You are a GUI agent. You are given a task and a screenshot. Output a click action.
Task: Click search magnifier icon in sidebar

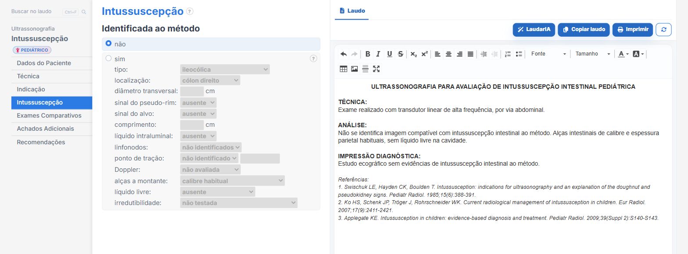[x=84, y=12]
